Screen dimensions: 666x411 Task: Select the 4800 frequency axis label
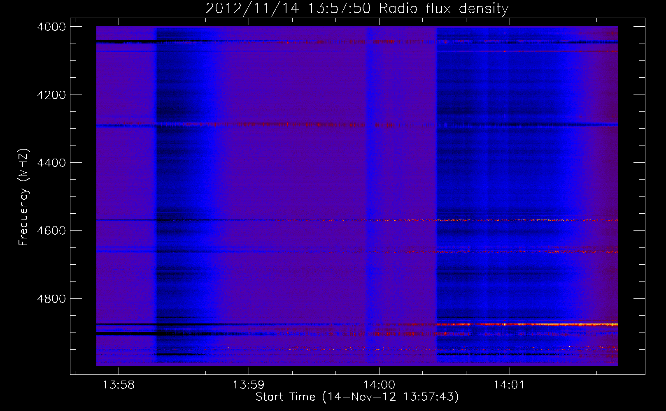click(x=51, y=299)
